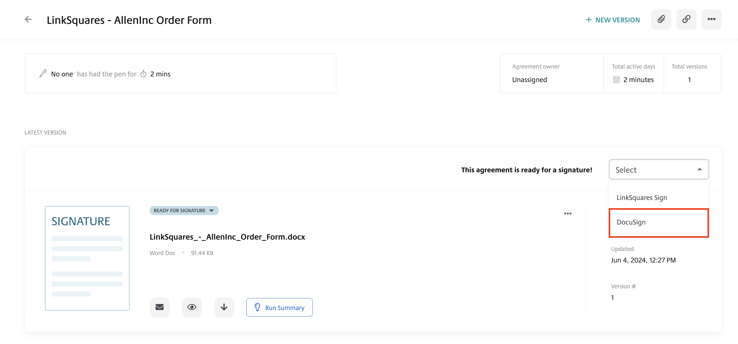The height and width of the screenshot is (344, 738).
Task: Click the ready for a signature message
Action: [527, 170]
